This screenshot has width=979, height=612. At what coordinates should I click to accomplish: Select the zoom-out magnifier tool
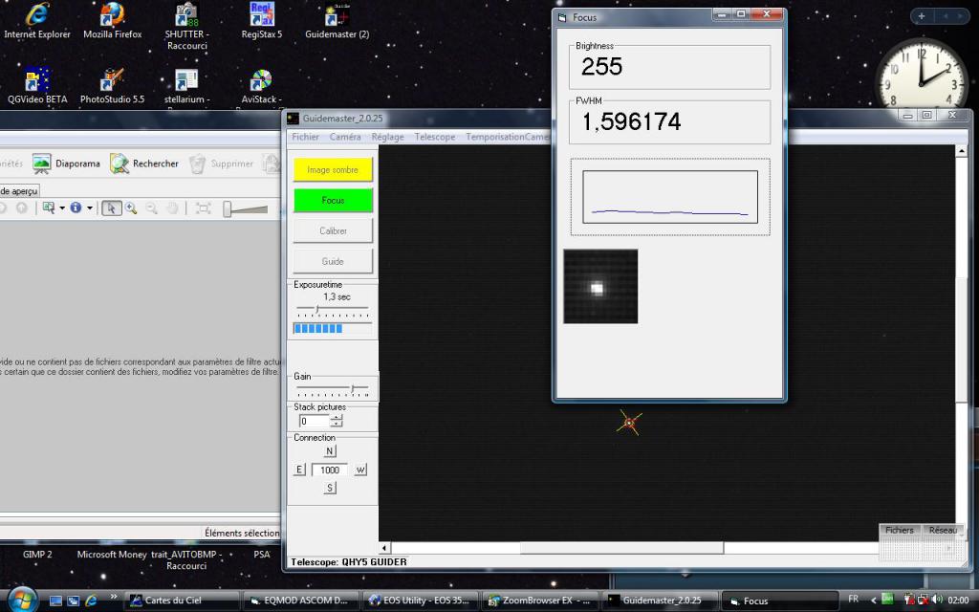[x=151, y=208]
